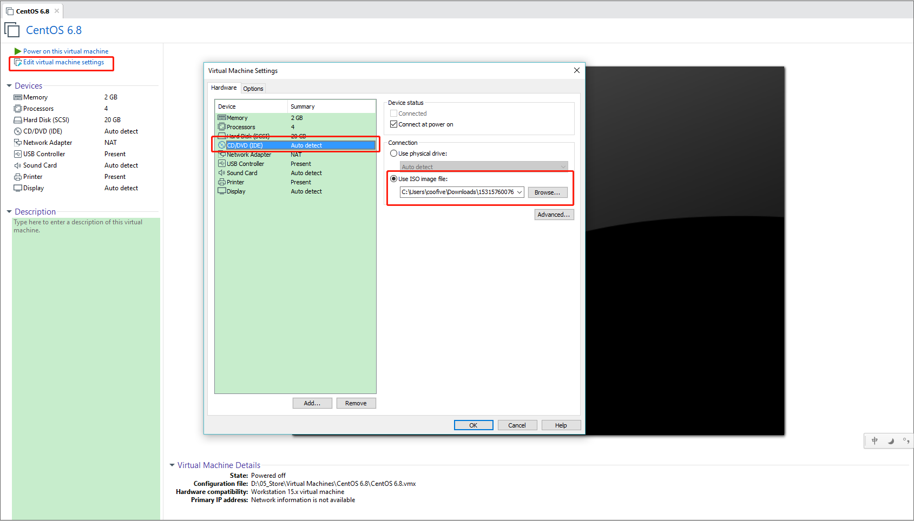The image size is (914, 521).
Task: Click the Printer icon in dialog list
Action: coord(222,182)
